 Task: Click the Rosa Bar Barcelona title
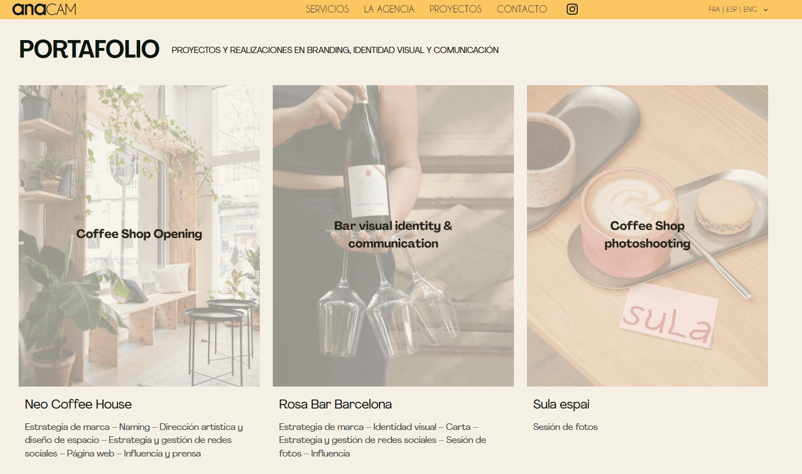(335, 405)
